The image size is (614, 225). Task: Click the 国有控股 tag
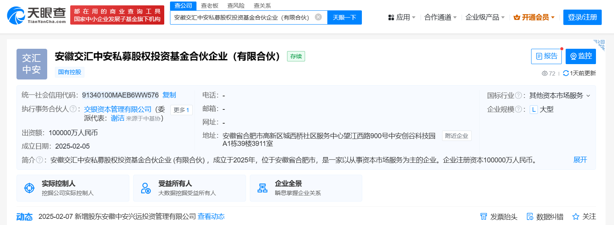(69, 72)
